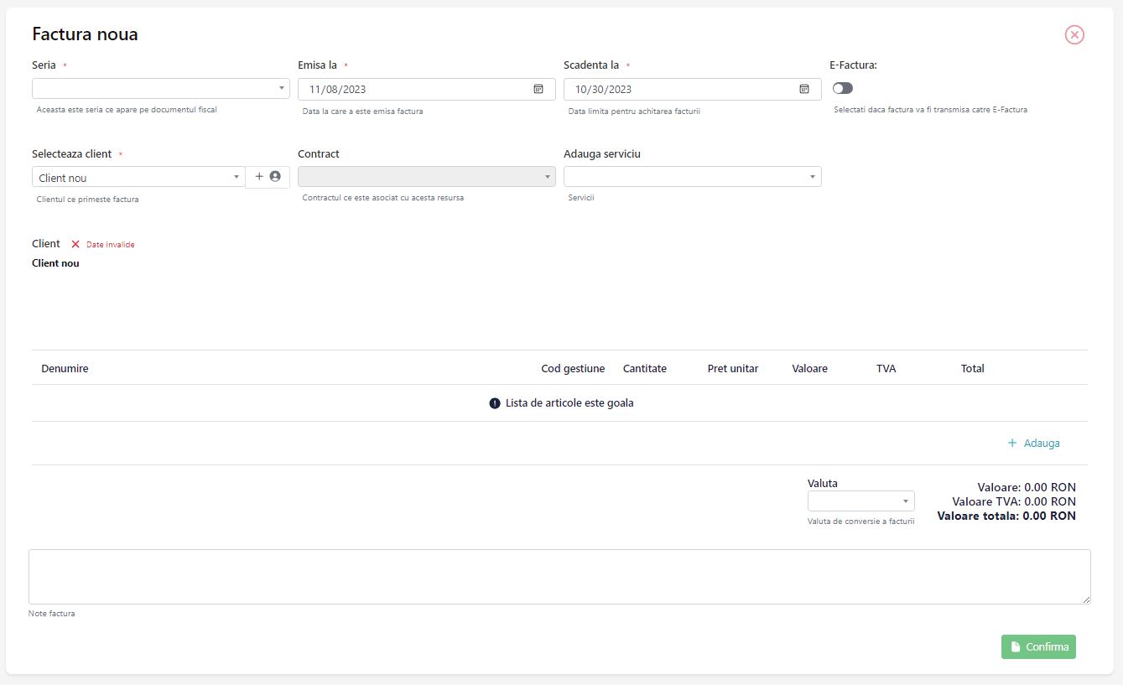Click the Denumire column header
The width and height of the screenshot is (1123, 685).
tap(65, 369)
